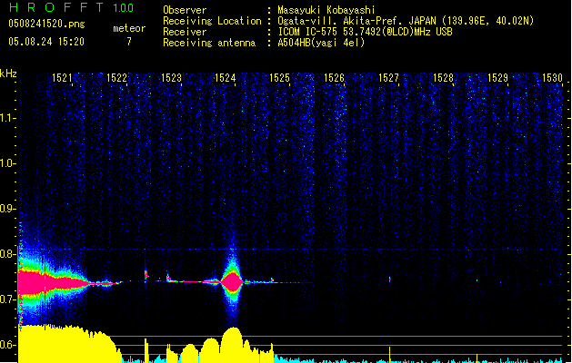Click the date stamp 05.08.24 15:20

[45, 42]
